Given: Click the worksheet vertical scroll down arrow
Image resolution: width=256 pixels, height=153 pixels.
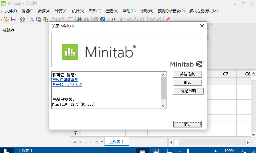Looking at the screenshot, I should coord(254,135).
